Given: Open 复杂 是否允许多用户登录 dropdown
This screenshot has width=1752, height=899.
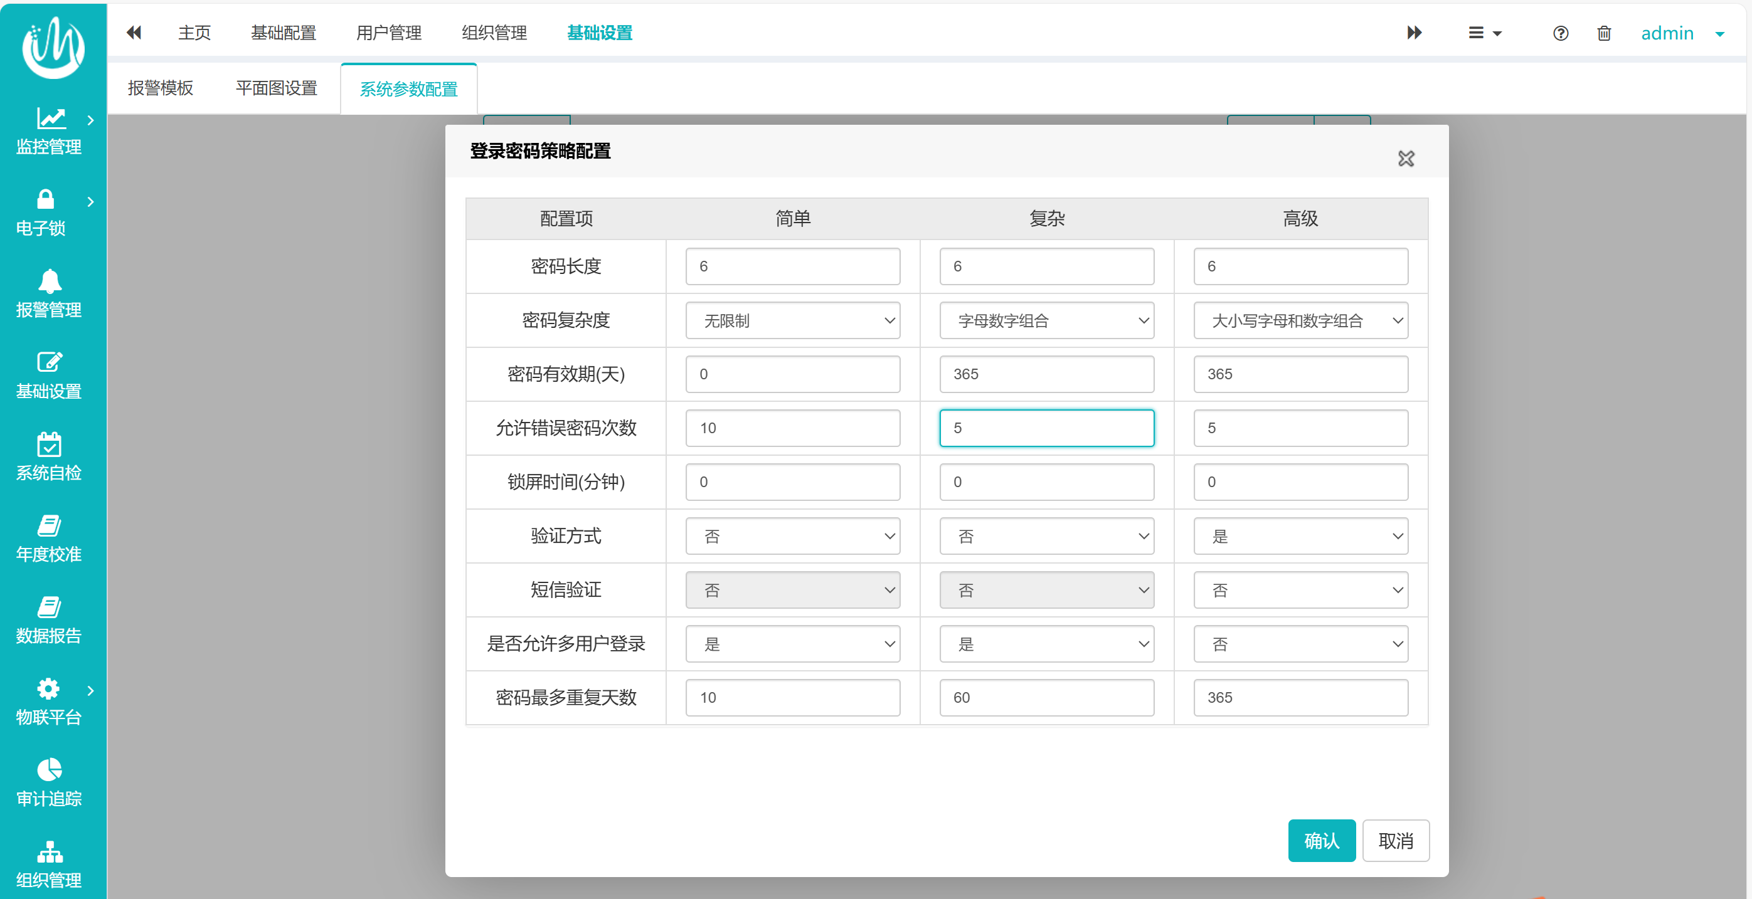Looking at the screenshot, I should (1046, 643).
